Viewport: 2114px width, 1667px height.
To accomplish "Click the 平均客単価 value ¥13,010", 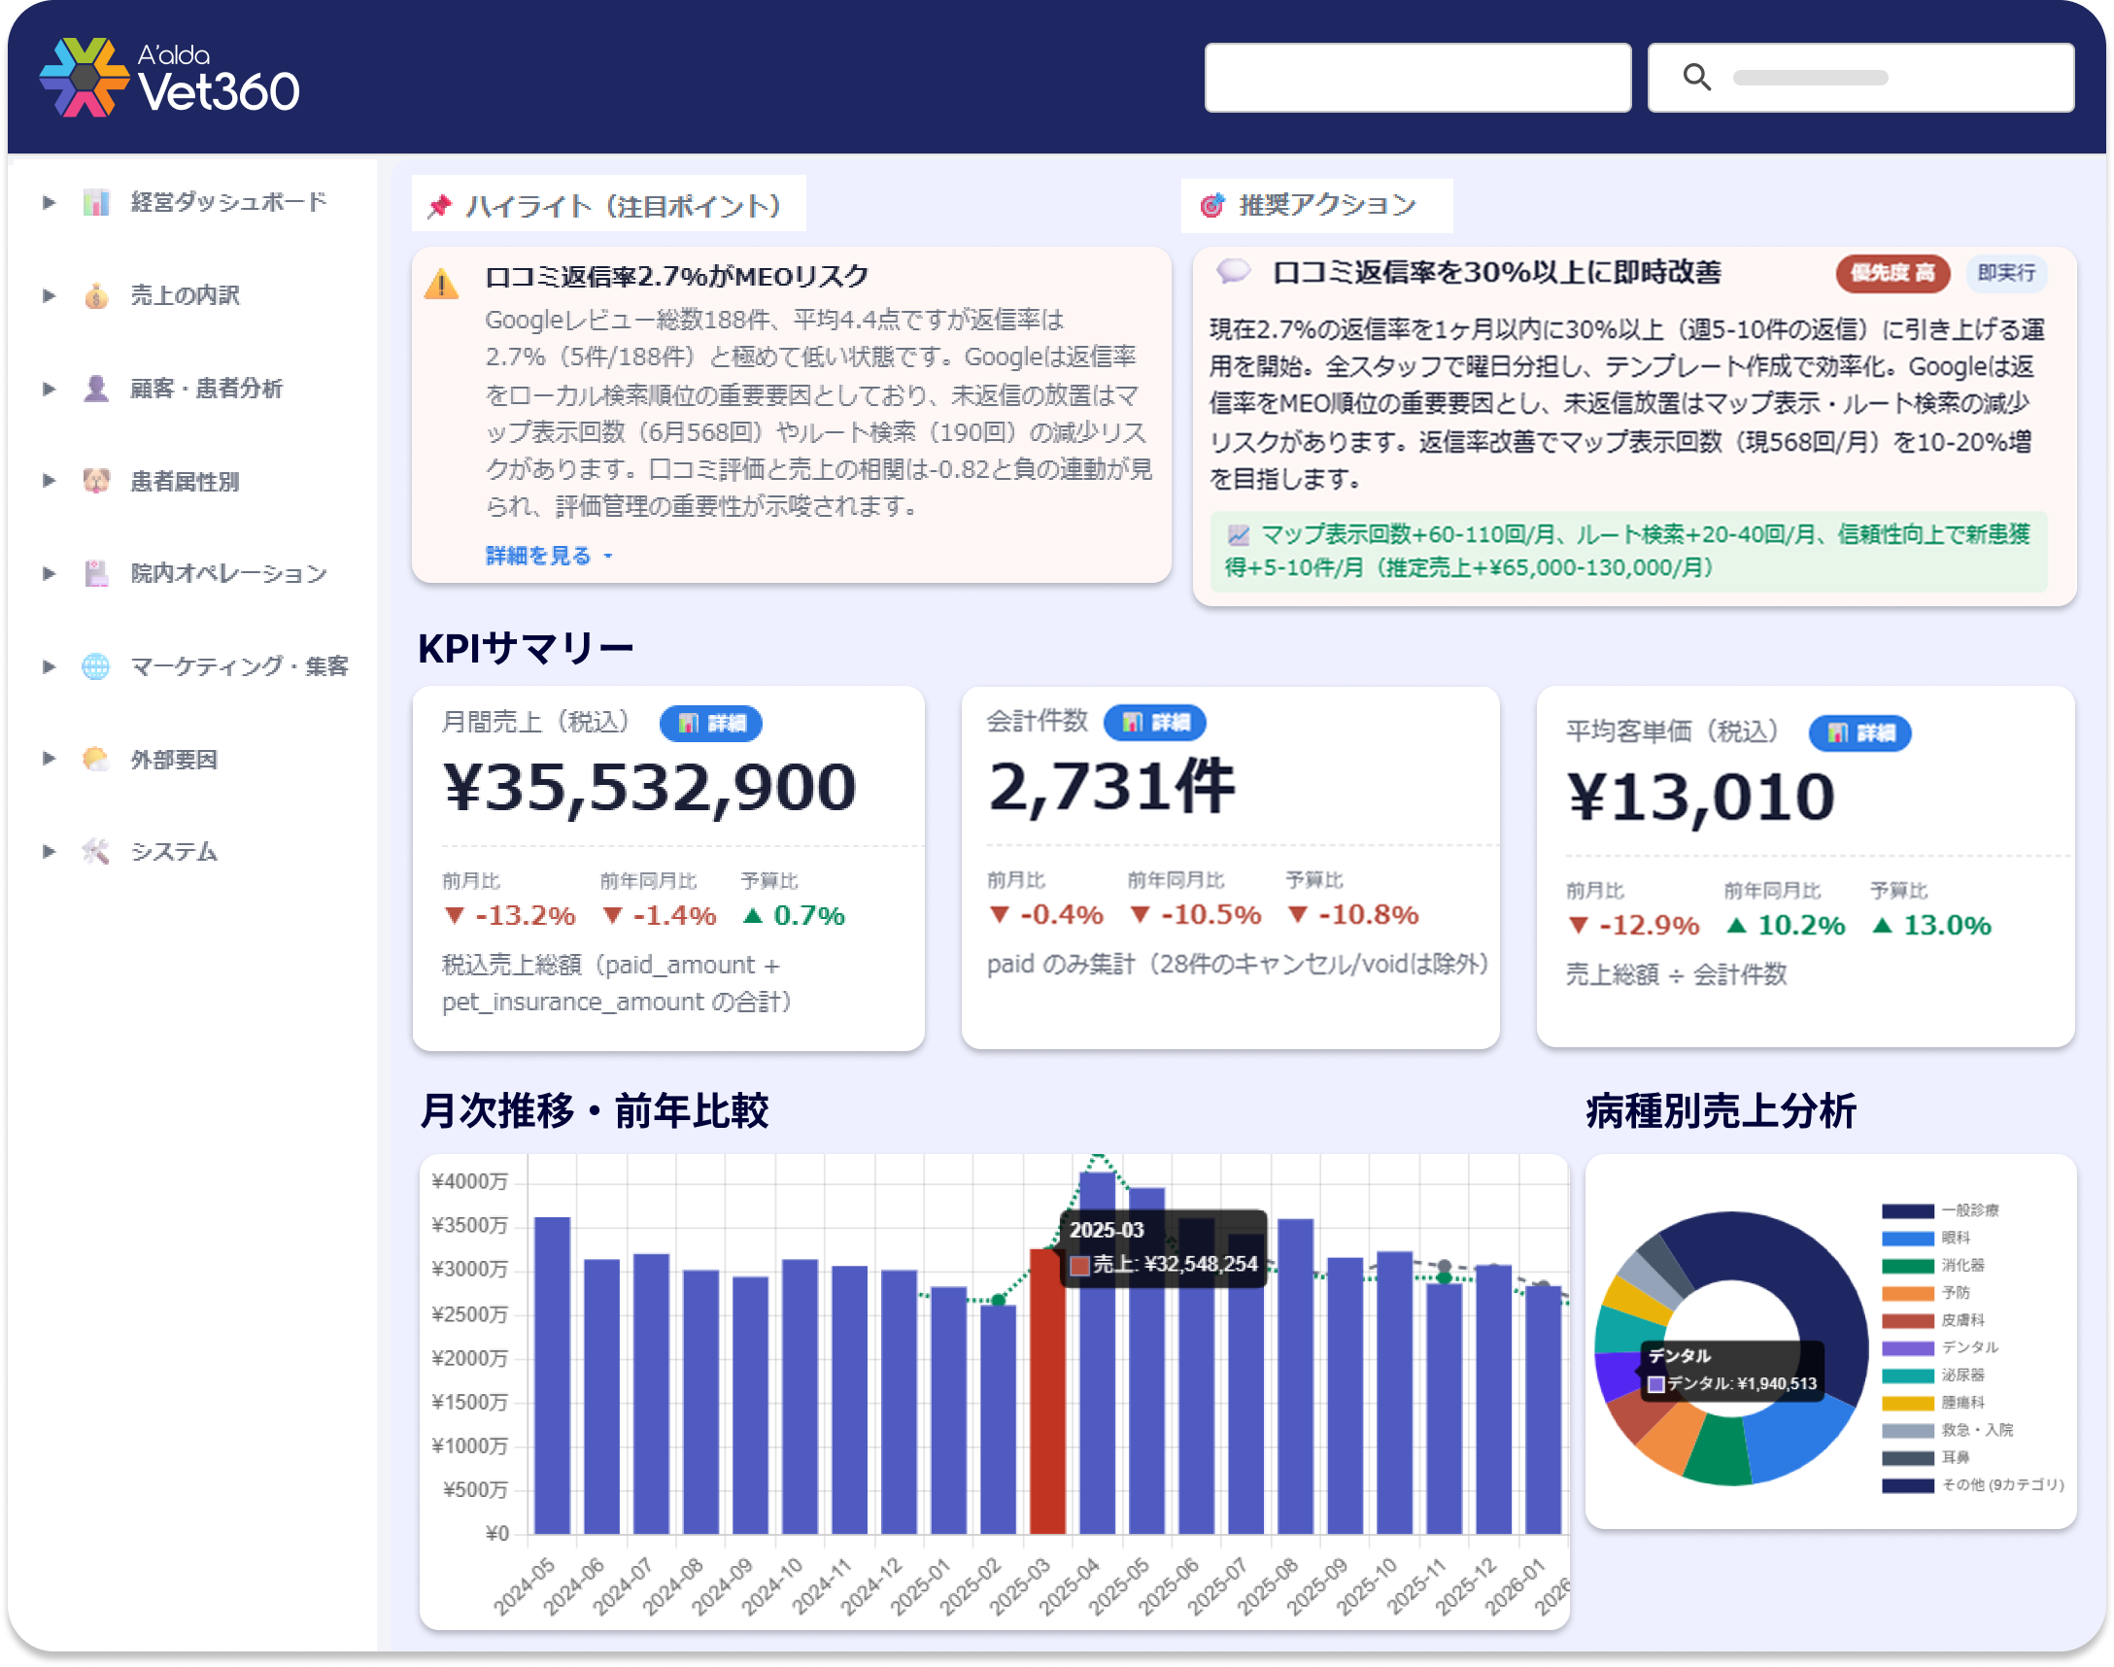I will tap(1700, 797).
